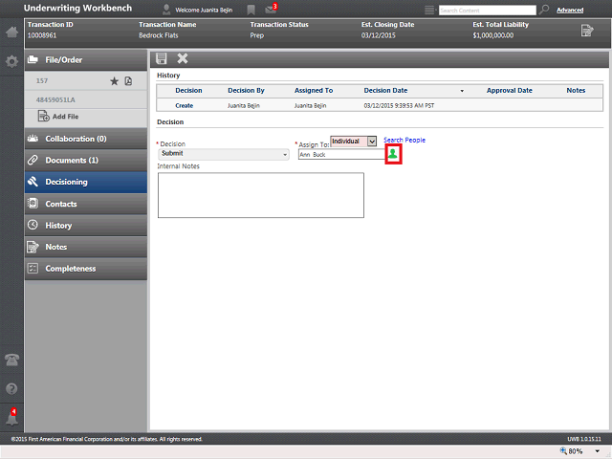Click Juanita Bejin in Assigned To column
The width and height of the screenshot is (612, 459).
pyautogui.click(x=310, y=106)
